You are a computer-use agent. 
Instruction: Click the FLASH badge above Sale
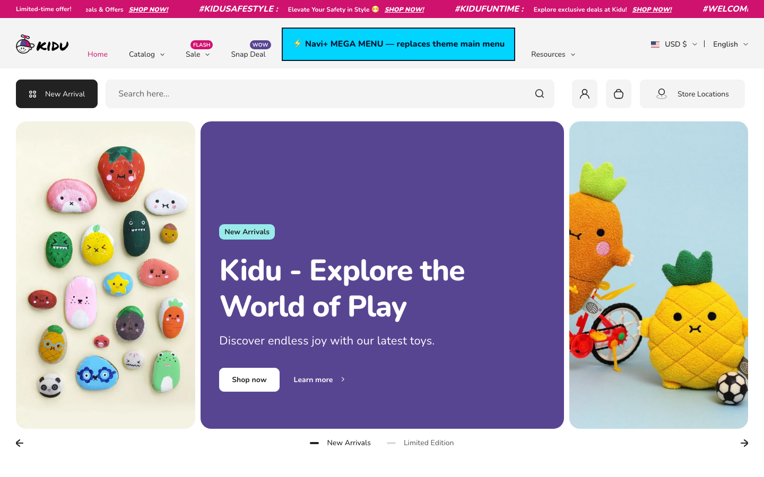pyautogui.click(x=202, y=45)
